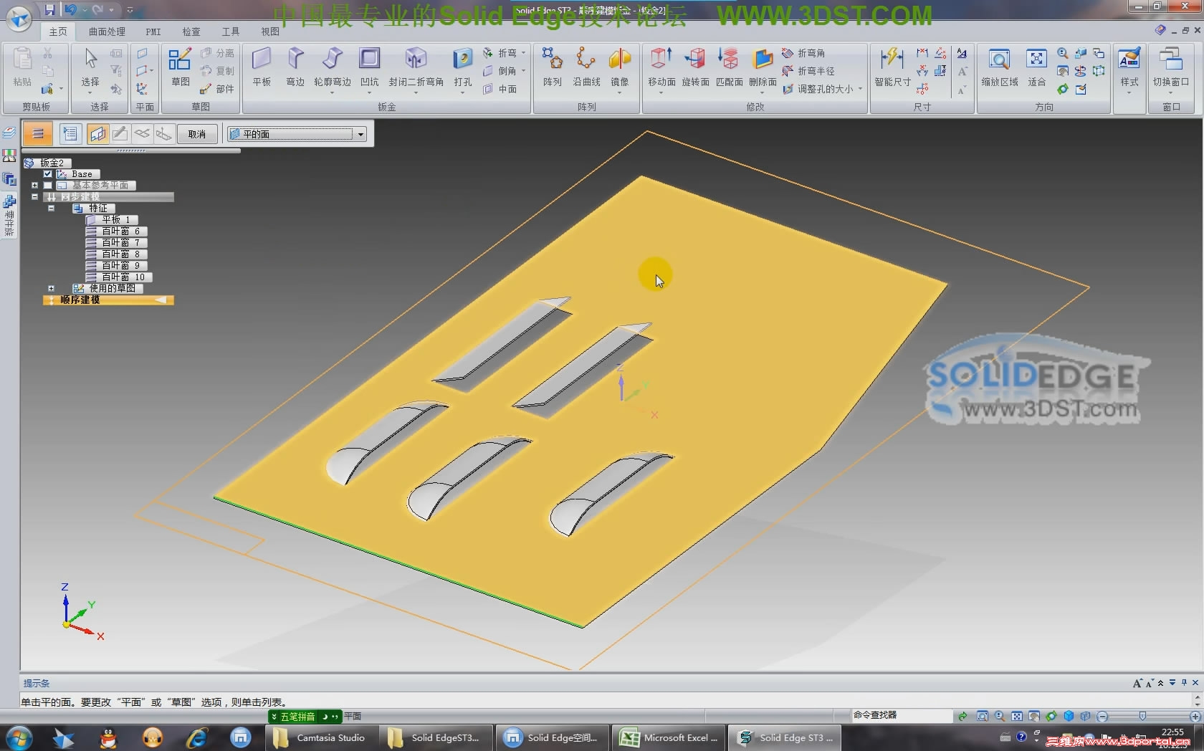Viewport: 1204px width, 751px height.
Task: Launch Internet Explorer from the taskbar
Action: pos(196,737)
